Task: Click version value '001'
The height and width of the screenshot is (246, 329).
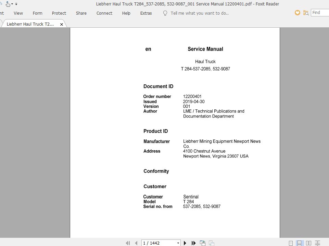Action: (187, 106)
